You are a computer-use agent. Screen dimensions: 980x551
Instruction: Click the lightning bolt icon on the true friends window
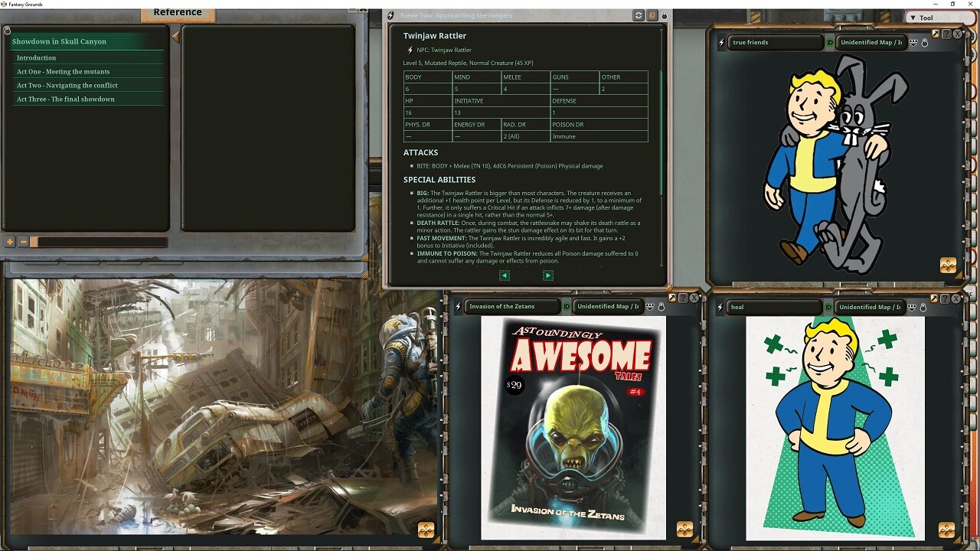click(x=721, y=42)
